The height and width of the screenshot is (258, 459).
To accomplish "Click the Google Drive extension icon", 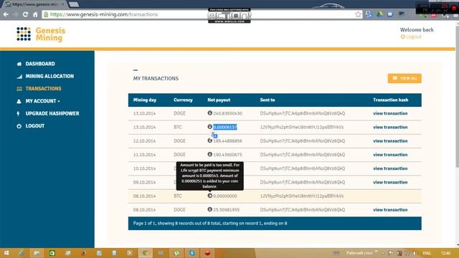I will click(379, 14).
